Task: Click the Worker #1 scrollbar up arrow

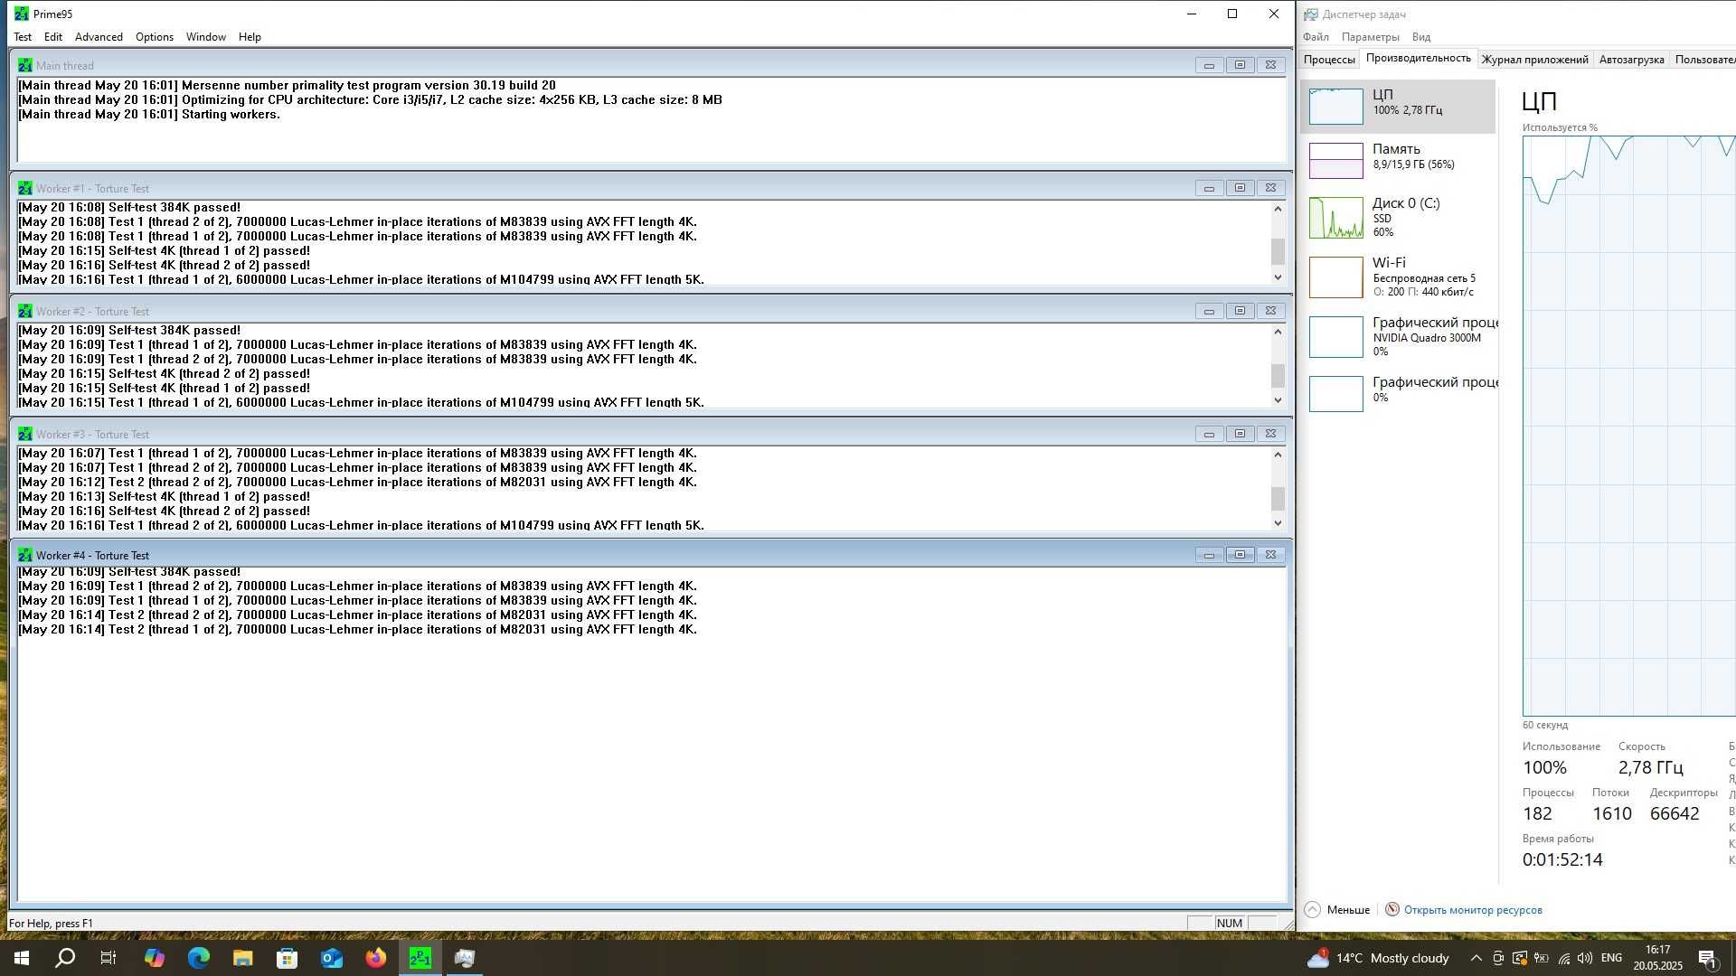Action: click(x=1278, y=209)
